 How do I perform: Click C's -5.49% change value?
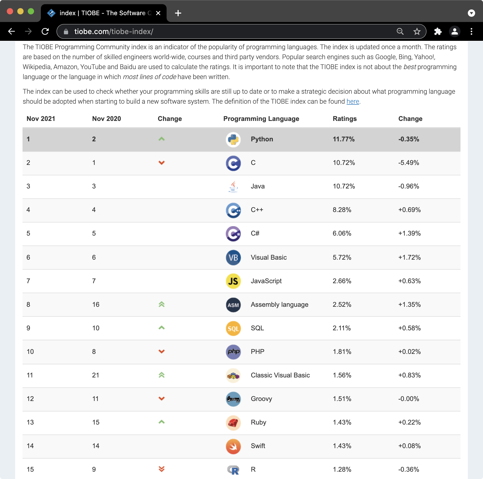409,163
